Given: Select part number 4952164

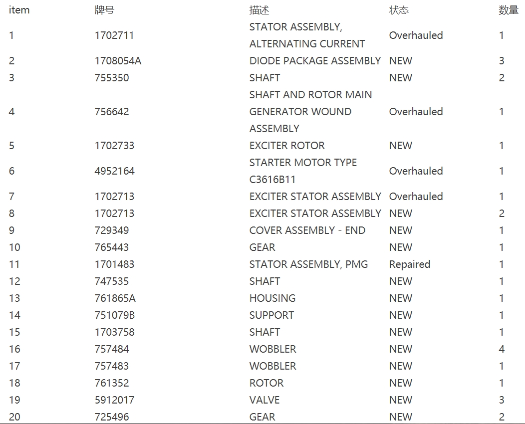Looking at the screenshot, I should [x=114, y=171].
